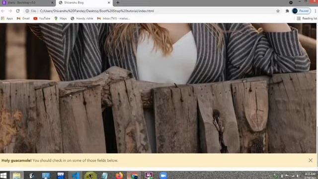Click the woman on fence hero image
Image resolution: width=318 pixels, height=179 pixels.
[x=158, y=88]
